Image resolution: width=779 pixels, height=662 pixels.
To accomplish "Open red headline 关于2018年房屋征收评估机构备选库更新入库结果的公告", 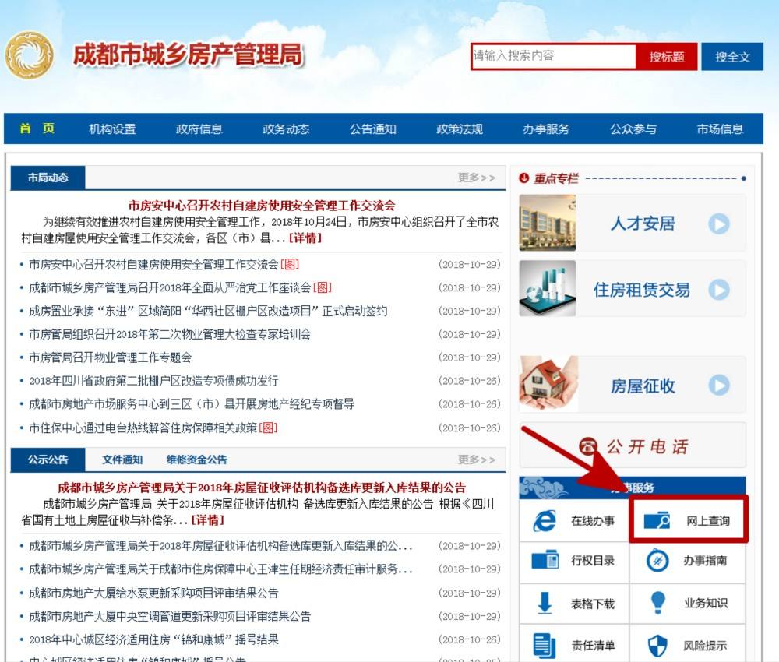I will [262, 488].
